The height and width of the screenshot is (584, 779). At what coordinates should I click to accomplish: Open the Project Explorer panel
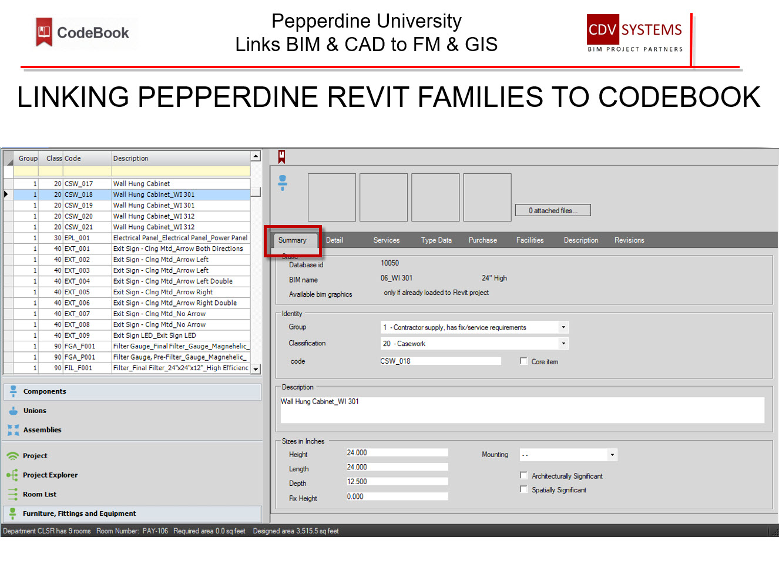133,475
